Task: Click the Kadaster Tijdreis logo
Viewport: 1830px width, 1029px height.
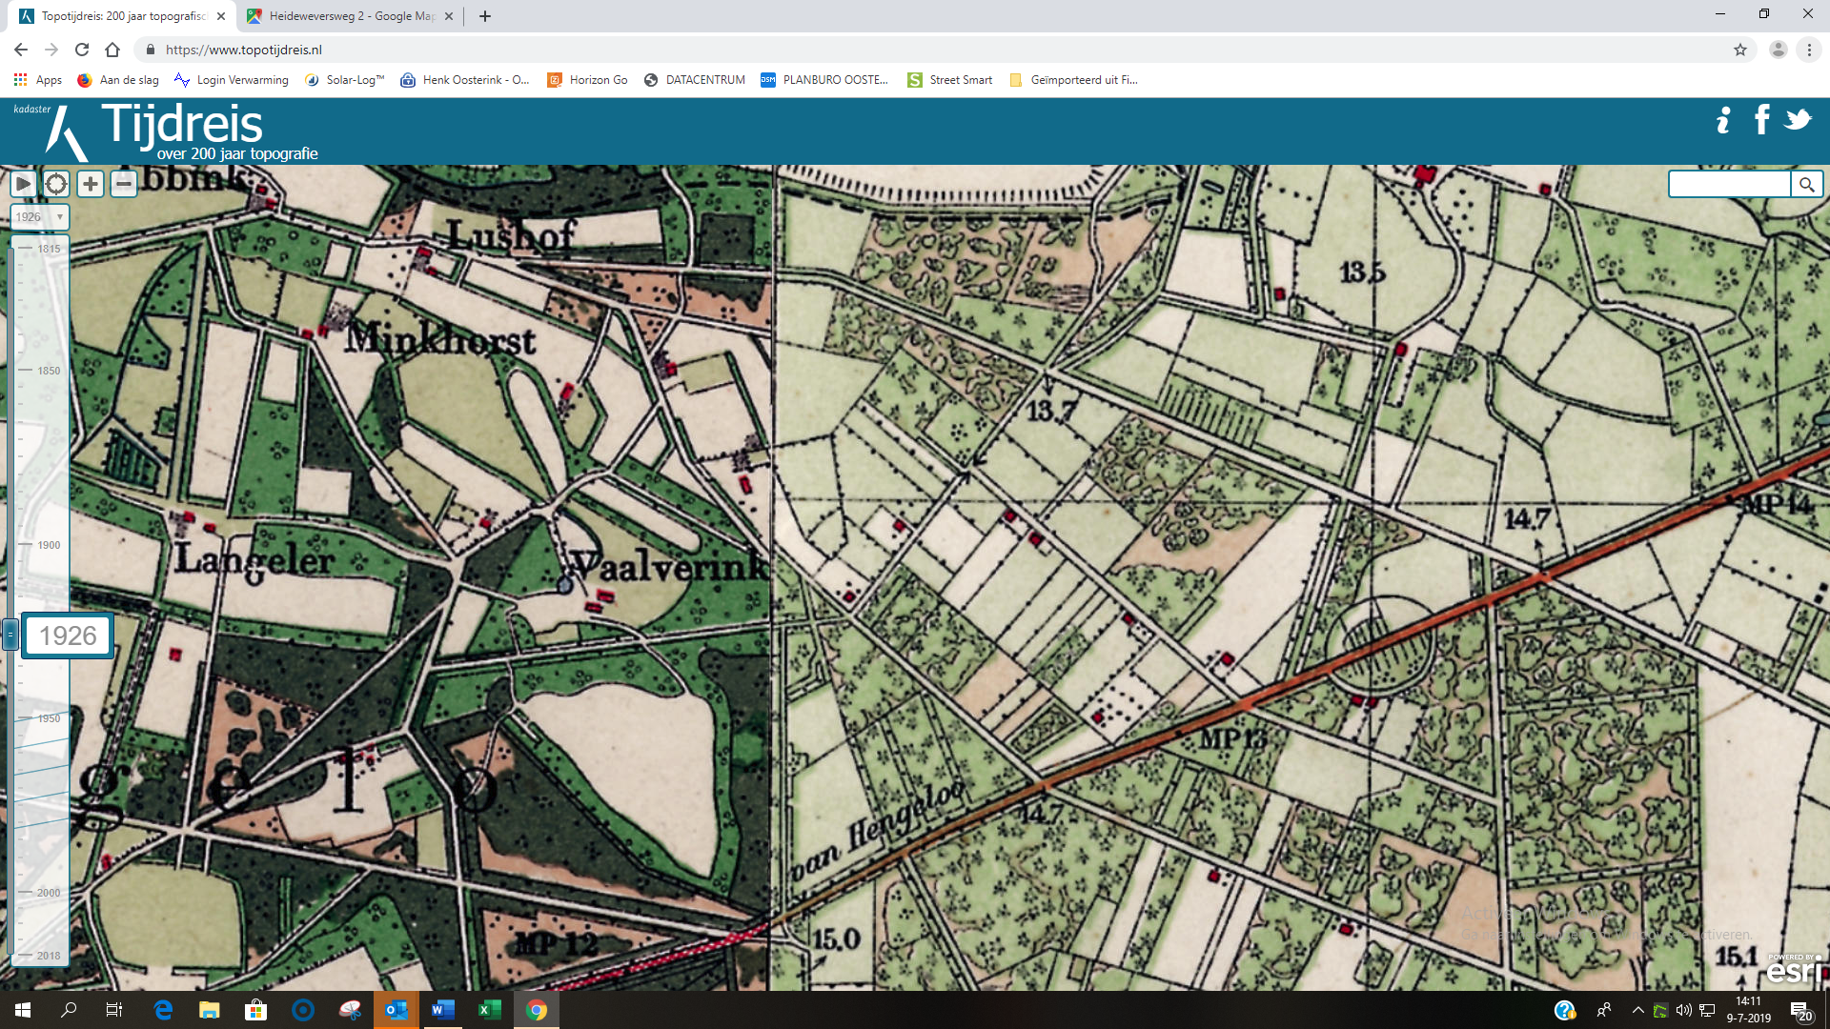Action: (165, 131)
